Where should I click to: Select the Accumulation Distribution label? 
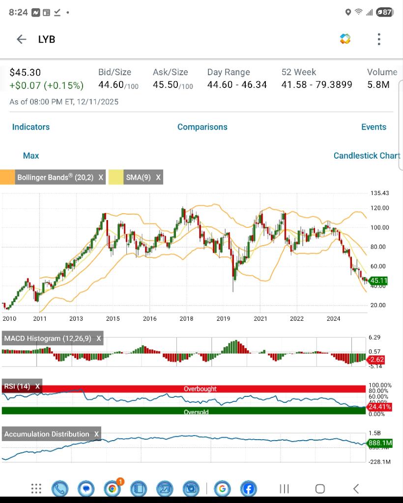pos(47,434)
